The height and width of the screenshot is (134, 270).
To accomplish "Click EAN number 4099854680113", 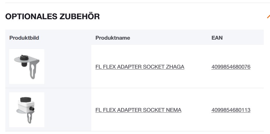I will (231, 110).
